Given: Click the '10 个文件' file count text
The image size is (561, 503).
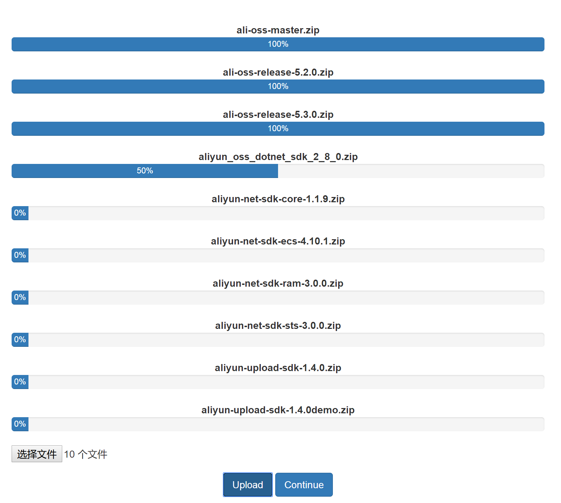Looking at the screenshot, I should [86, 454].
